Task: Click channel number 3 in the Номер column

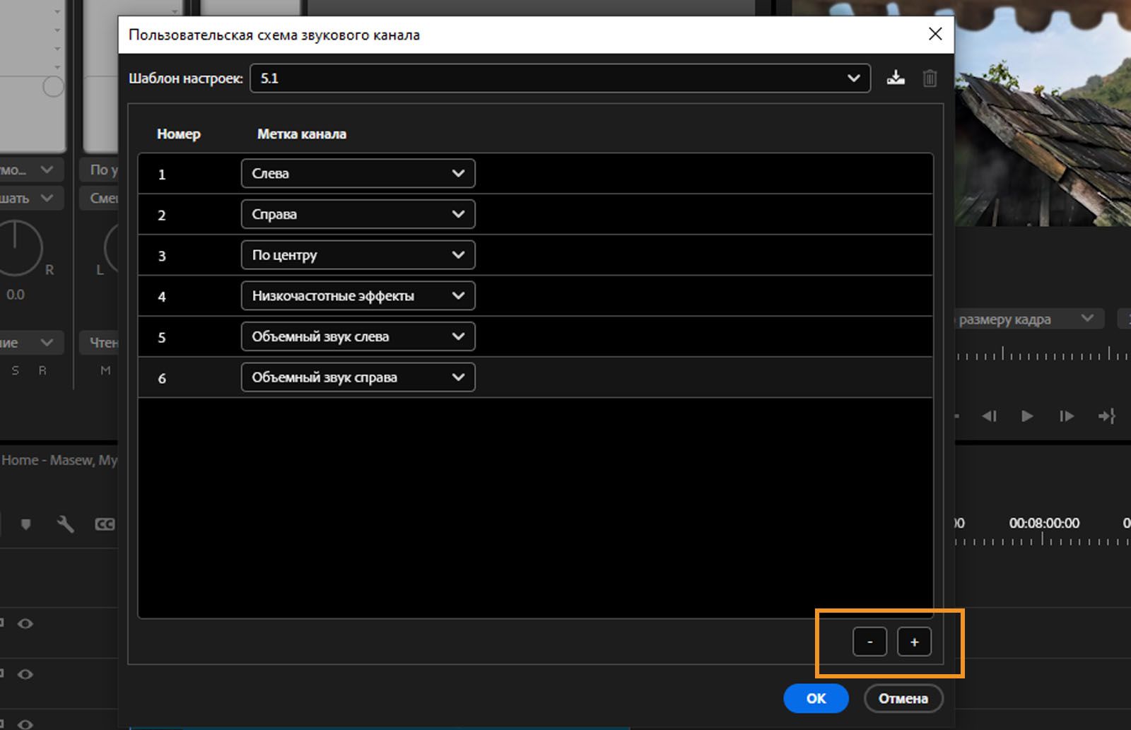Action: [162, 256]
